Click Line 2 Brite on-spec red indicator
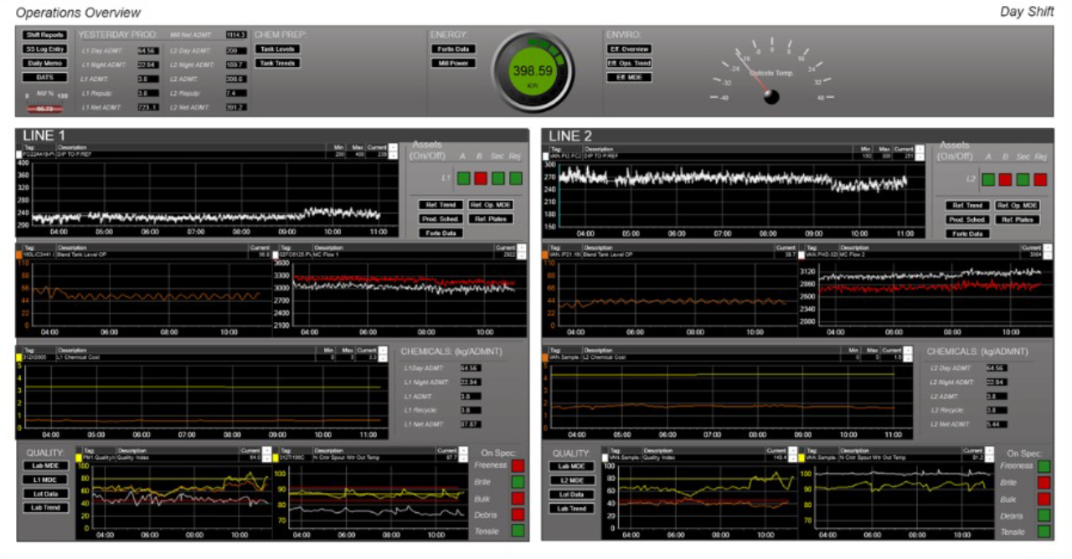Viewport: 1072px width, 559px height. [x=1044, y=483]
